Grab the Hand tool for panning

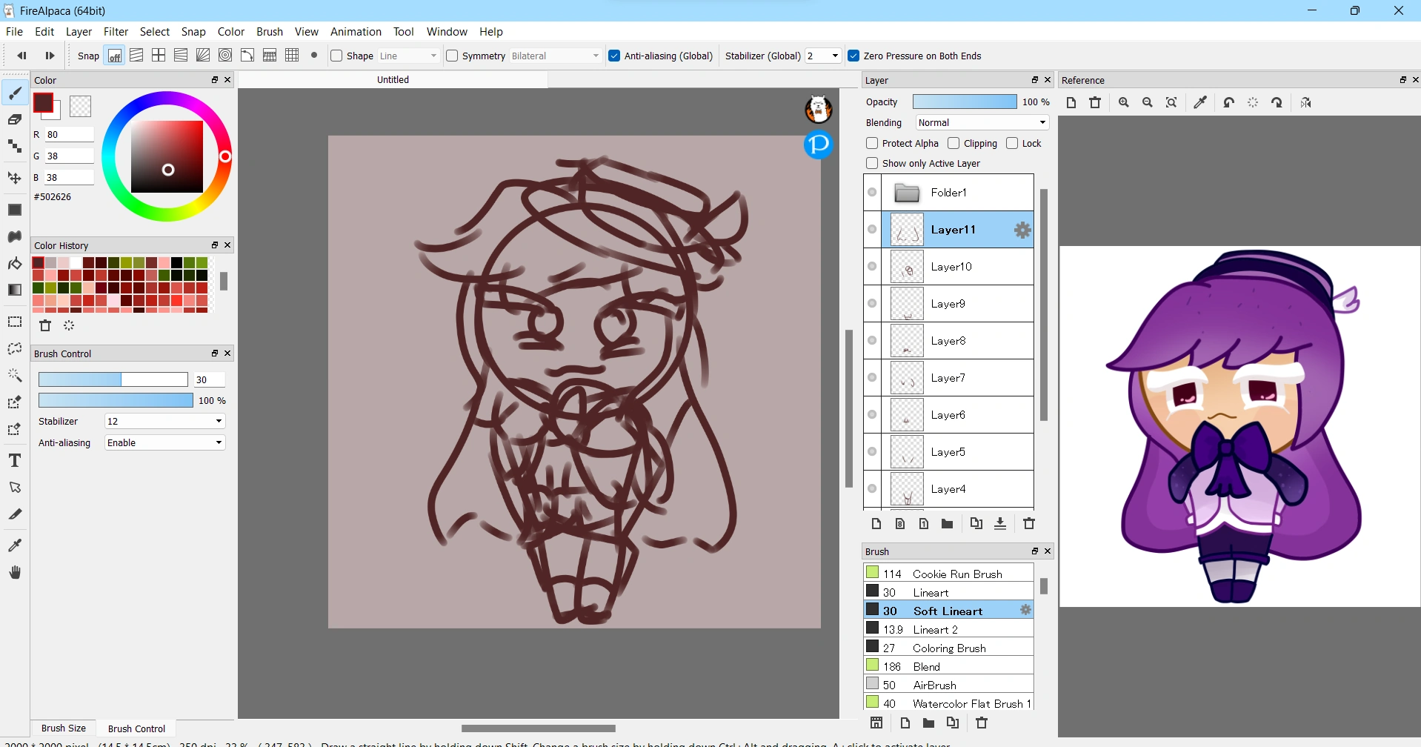pyautogui.click(x=15, y=571)
